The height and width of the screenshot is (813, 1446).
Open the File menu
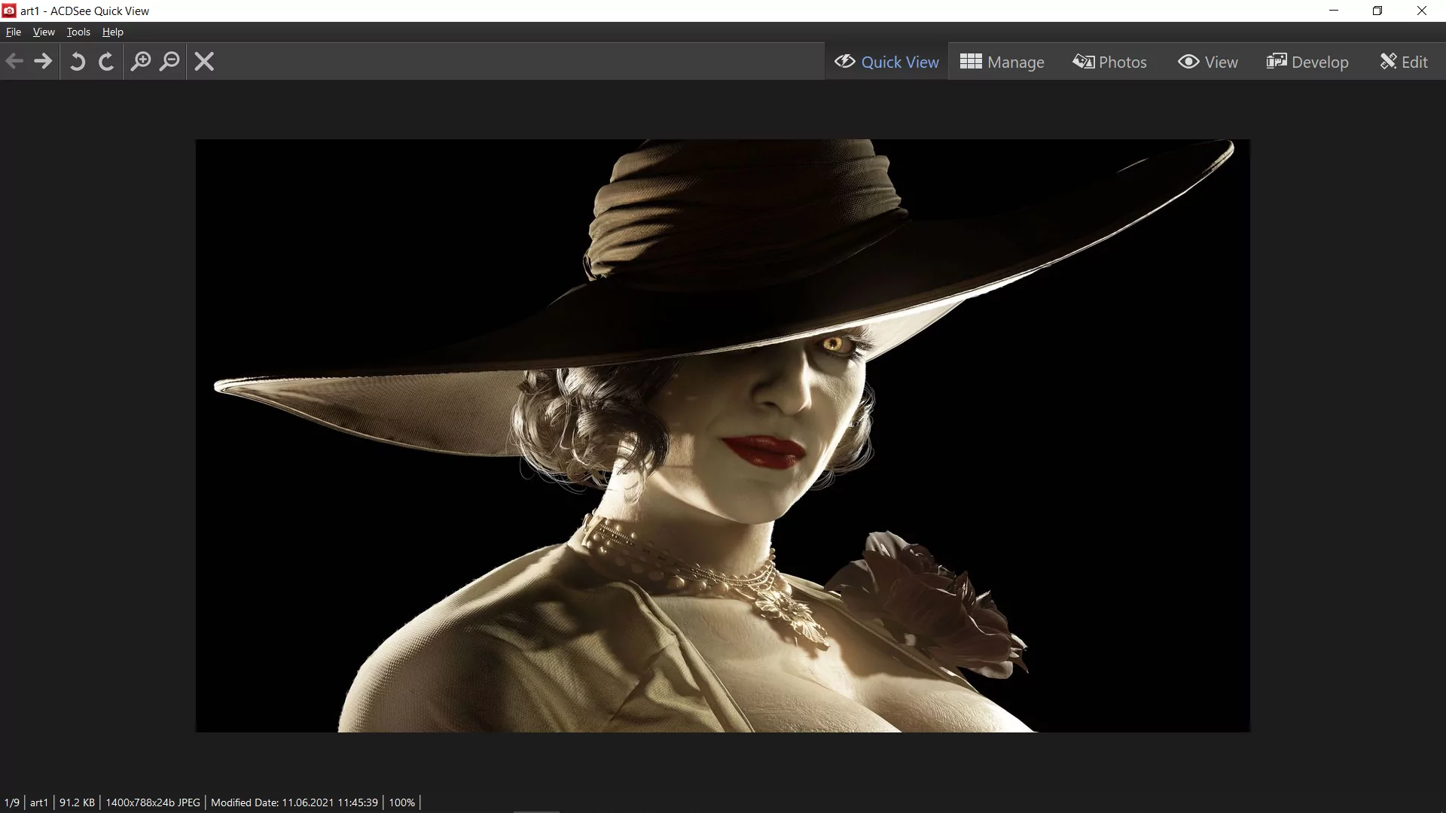point(14,32)
